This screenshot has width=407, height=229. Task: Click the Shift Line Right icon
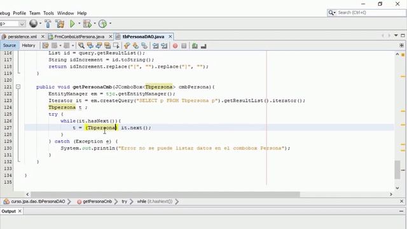(x=164, y=46)
